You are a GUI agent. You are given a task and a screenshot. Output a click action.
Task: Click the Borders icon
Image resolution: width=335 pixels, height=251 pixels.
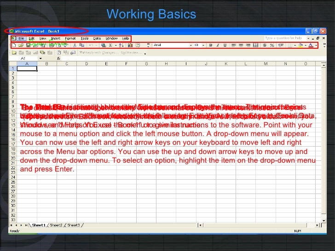[x=290, y=45]
